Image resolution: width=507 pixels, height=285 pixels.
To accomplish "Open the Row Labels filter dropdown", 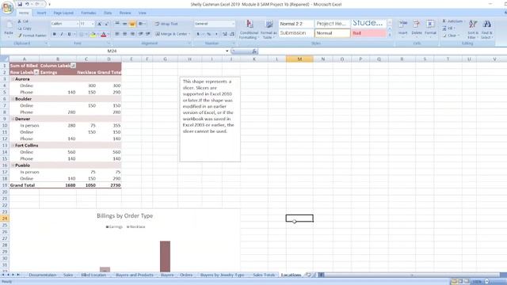I will (x=36, y=72).
